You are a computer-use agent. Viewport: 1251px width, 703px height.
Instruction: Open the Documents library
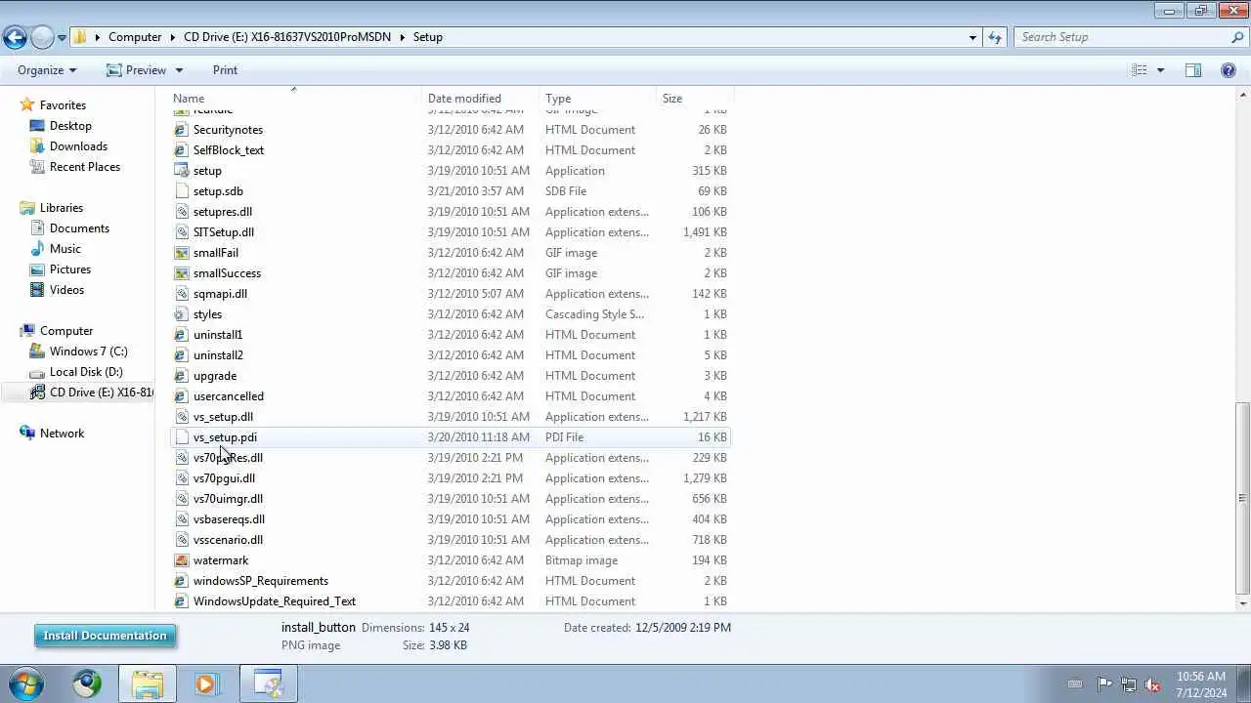(79, 228)
